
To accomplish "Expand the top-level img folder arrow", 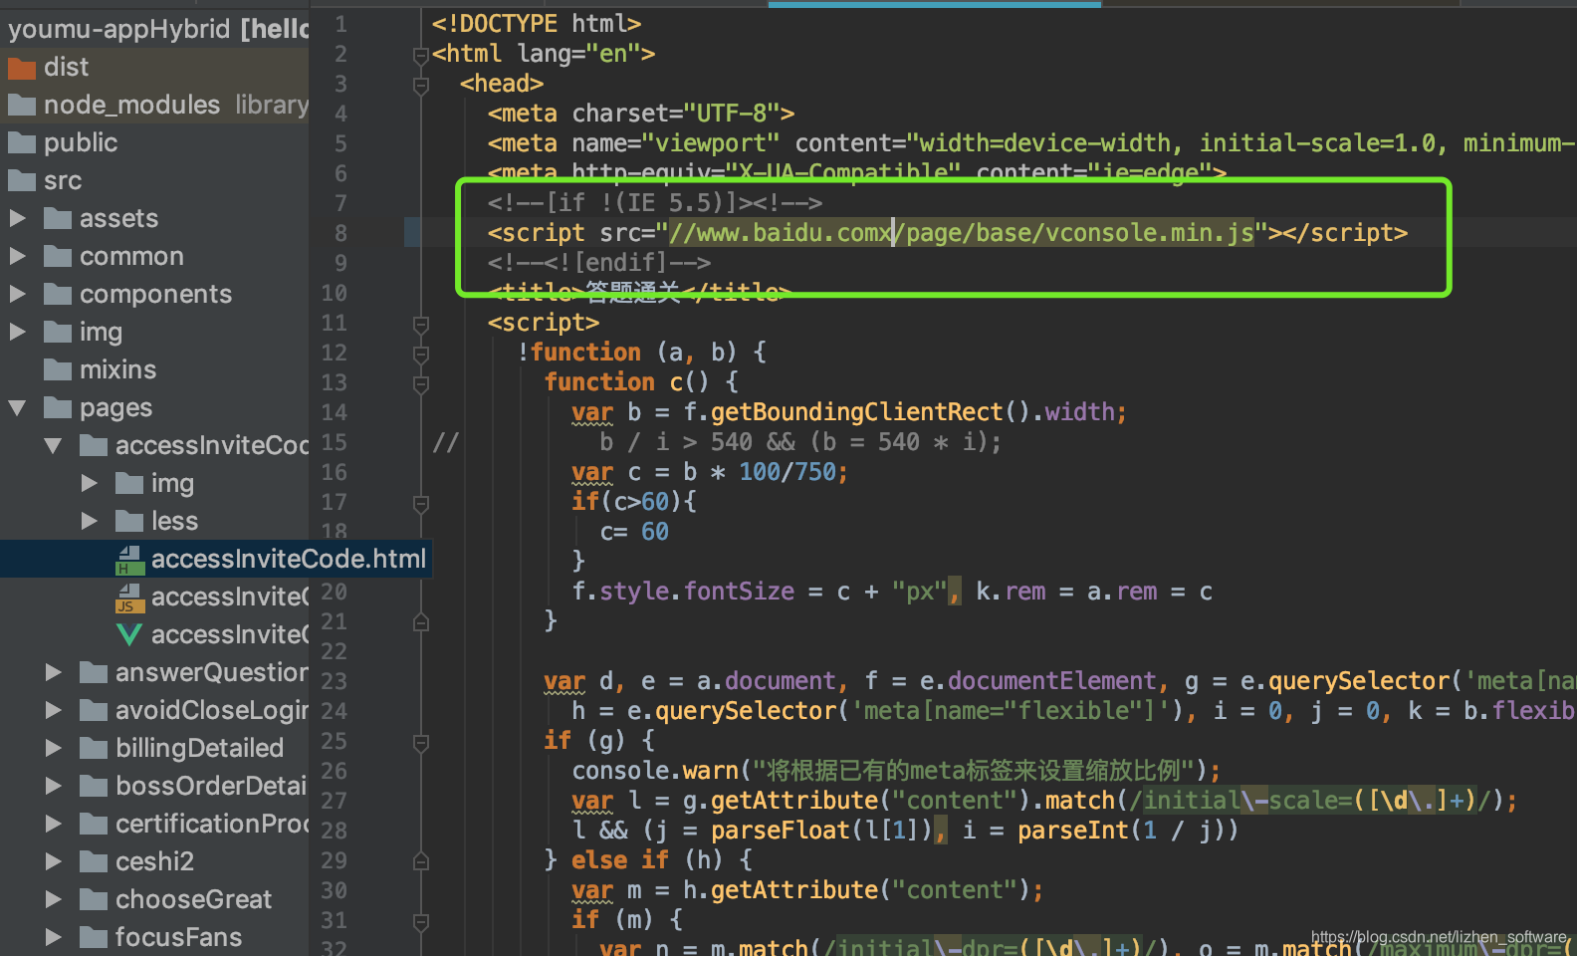I will click(x=17, y=332).
